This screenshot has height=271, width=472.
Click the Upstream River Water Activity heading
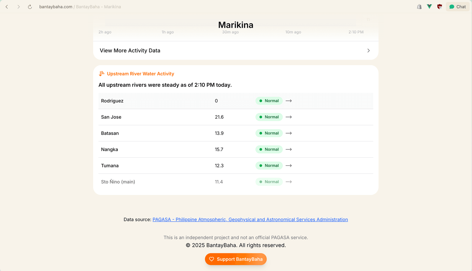pyautogui.click(x=140, y=74)
